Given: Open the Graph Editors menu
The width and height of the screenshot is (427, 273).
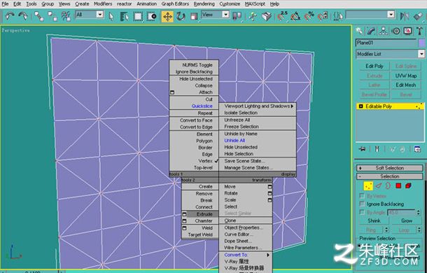Looking at the screenshot, I should tap(175, 3).
